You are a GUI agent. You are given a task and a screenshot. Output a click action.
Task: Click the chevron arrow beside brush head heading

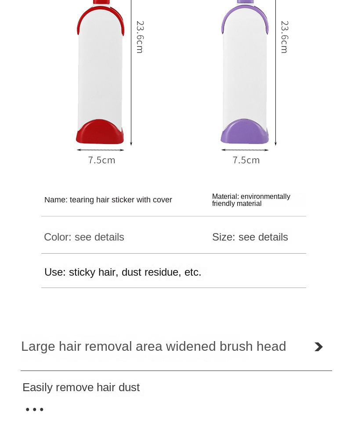coord(318,347)
